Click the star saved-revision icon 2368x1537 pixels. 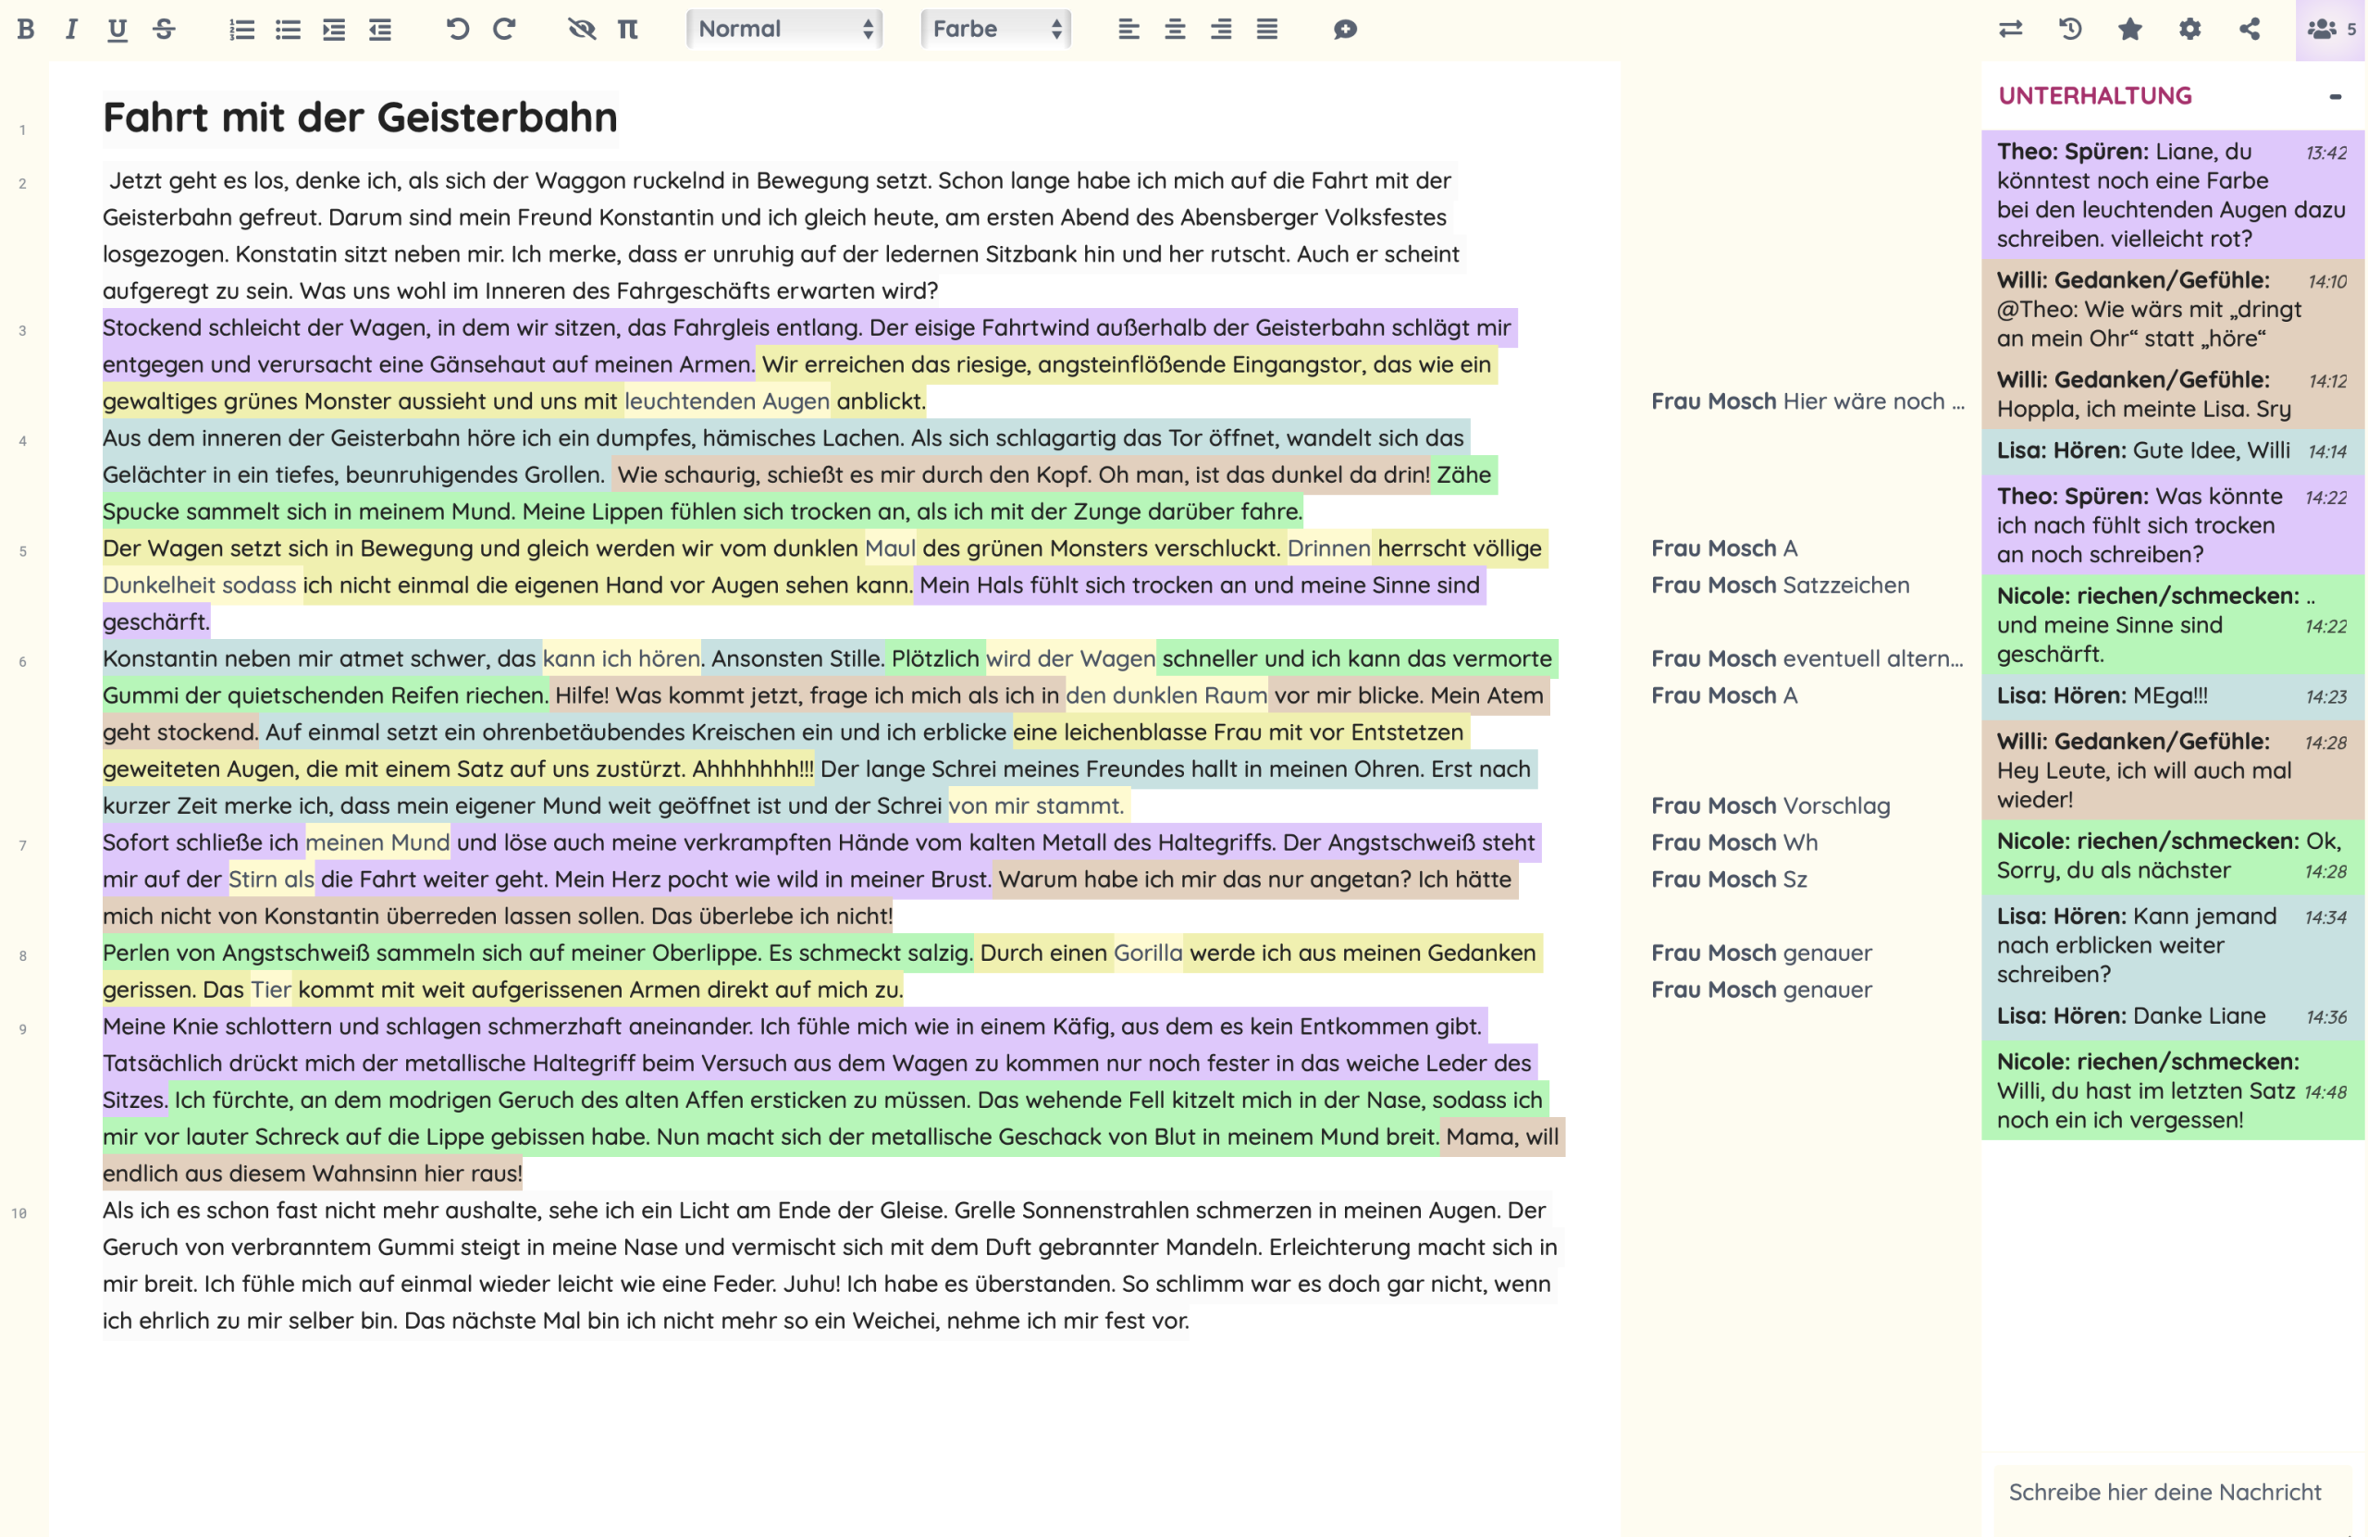coord(2129,29)
